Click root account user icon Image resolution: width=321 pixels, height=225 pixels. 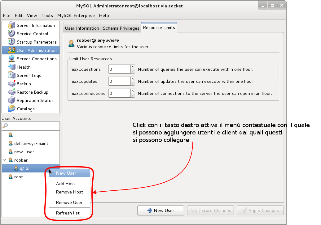11,177
